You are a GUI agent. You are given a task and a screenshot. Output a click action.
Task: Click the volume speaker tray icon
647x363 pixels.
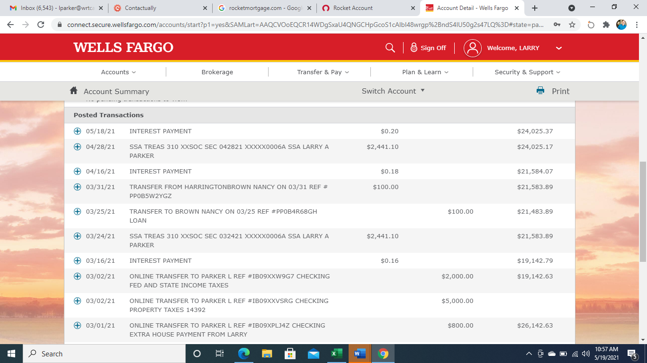586,354
